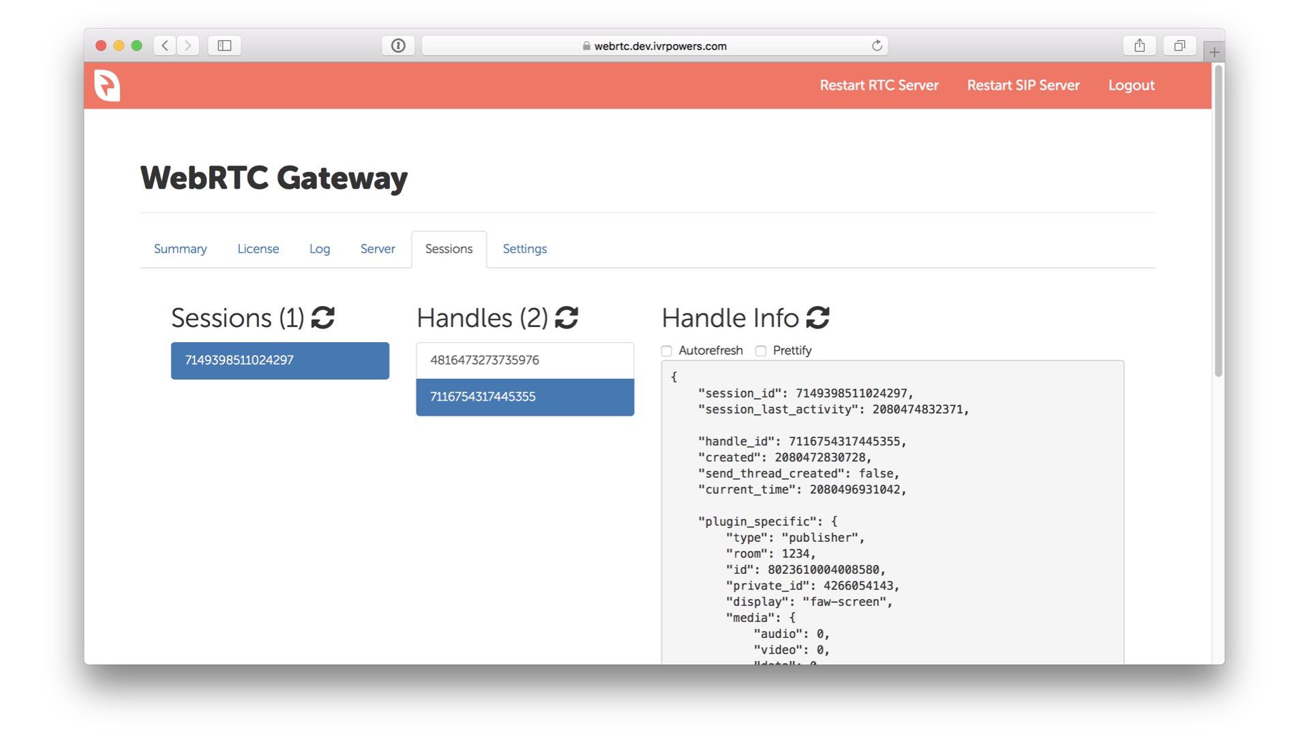The height and width of the screenshot is (736, 1309).
Task: Enable the Autorefresh checkbox
Action: coord(667,351)
